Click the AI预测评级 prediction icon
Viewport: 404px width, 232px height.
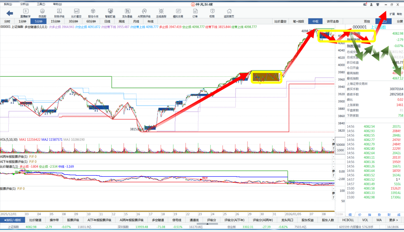(x=144, y=13)
